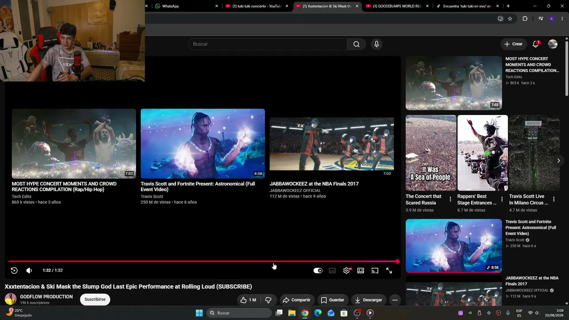Click the red video progress bar
This screenshot has height=320, width=569.
[203, 261]
